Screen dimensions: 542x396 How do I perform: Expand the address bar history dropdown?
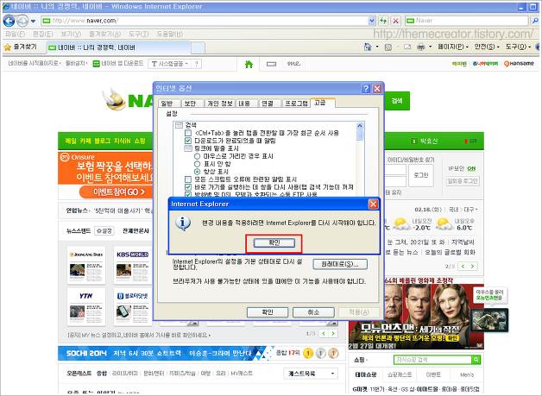(372, 21)
